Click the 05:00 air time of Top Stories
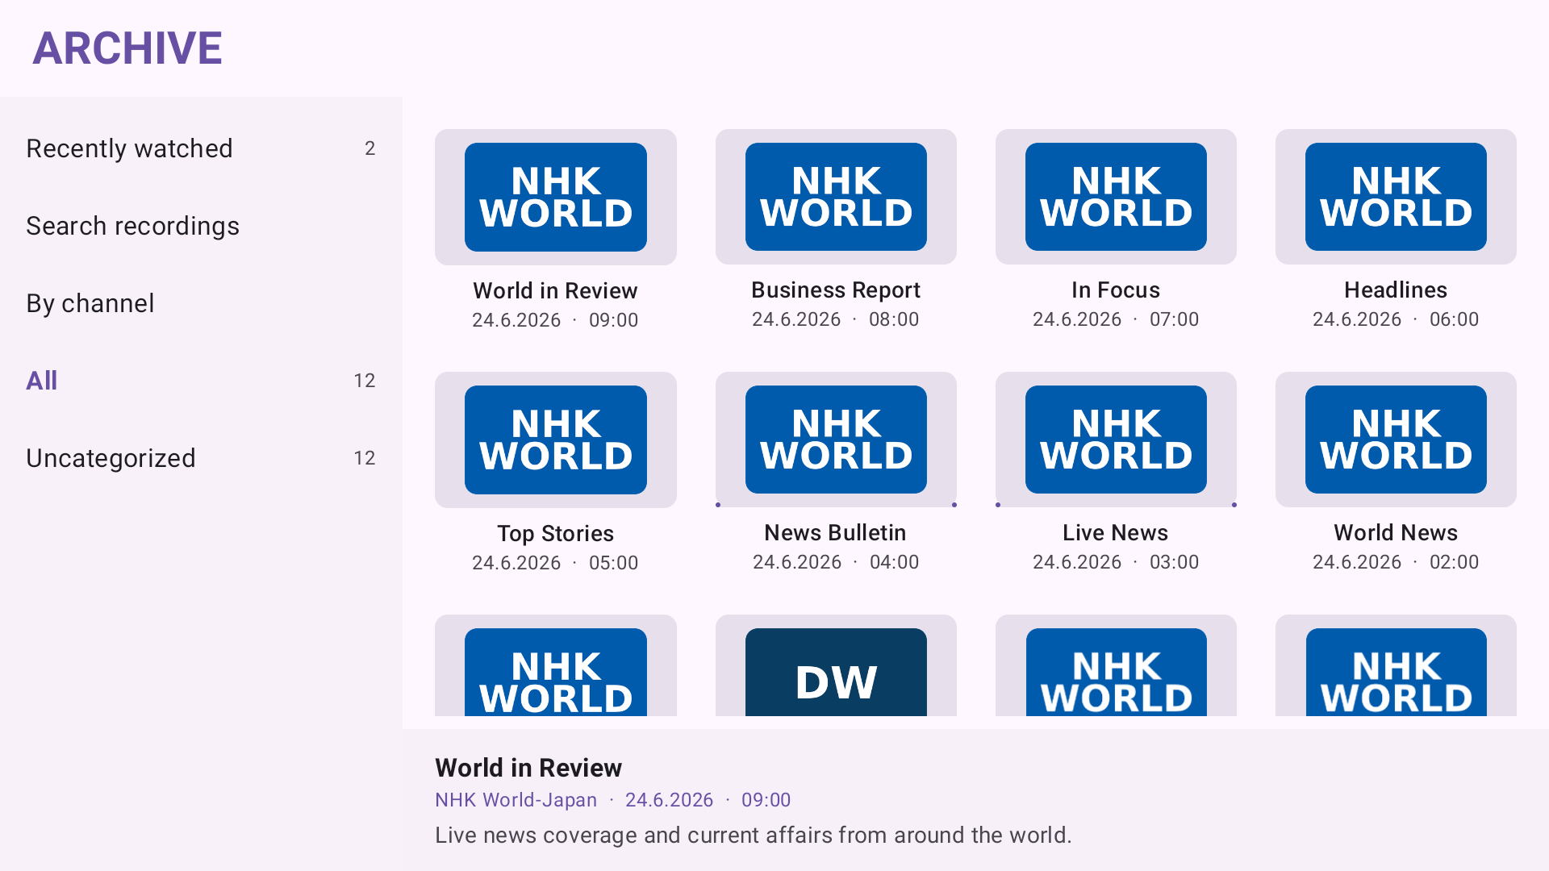1549x871 pixels. [613, 563]
